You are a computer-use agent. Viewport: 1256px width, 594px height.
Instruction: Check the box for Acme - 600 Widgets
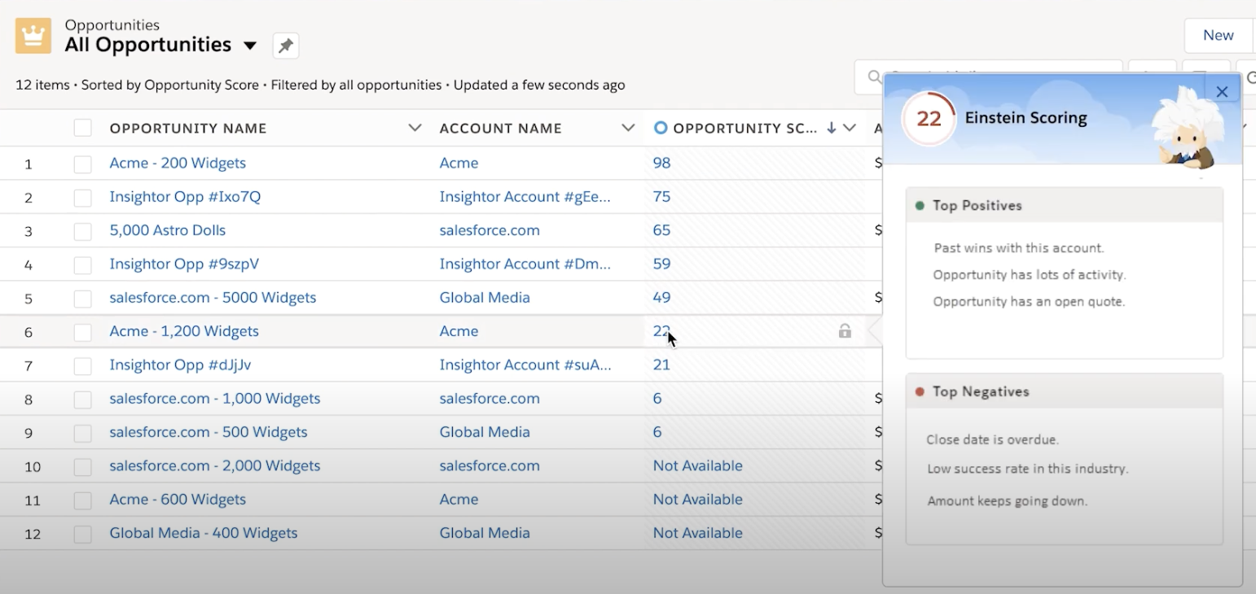pos(83,500)
